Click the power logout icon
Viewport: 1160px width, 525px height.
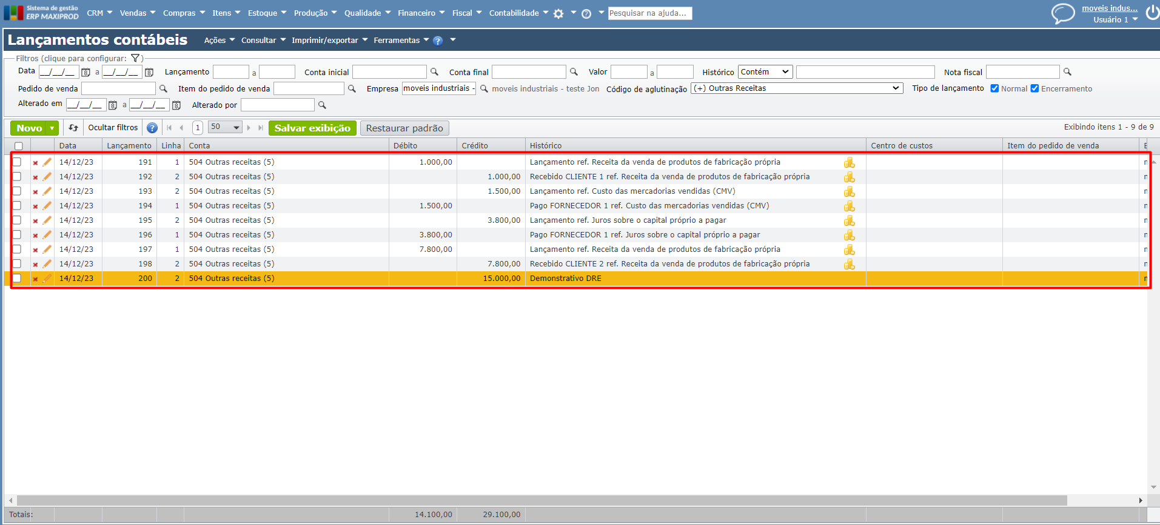(1152, 13)
